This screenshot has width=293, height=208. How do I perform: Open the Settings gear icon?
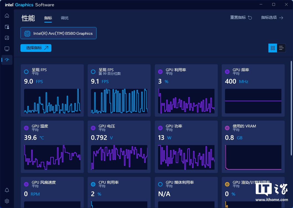[7, 201]
